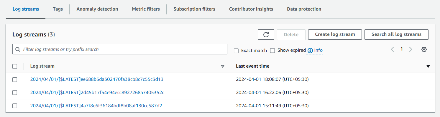This screenshot has height=117, width=440.
Task: Sort by Last event time arrow
Action: (428, 66)
